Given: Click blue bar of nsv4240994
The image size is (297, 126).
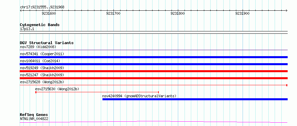Looking at the screenshot, I should coord(195,99).
